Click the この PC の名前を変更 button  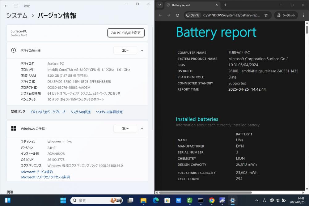[x=126, y=33]
